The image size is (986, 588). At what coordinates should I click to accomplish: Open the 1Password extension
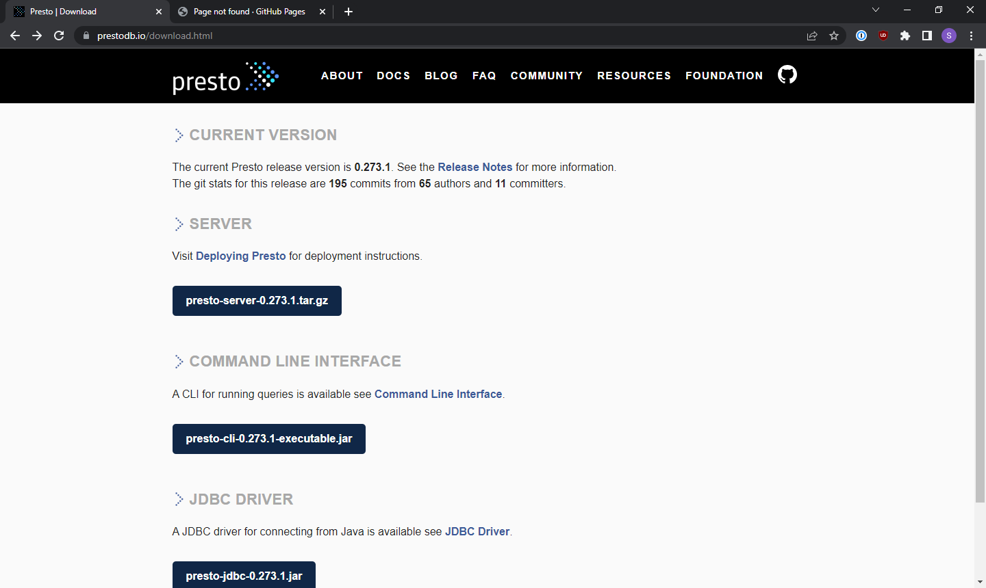tap(861, 36)
